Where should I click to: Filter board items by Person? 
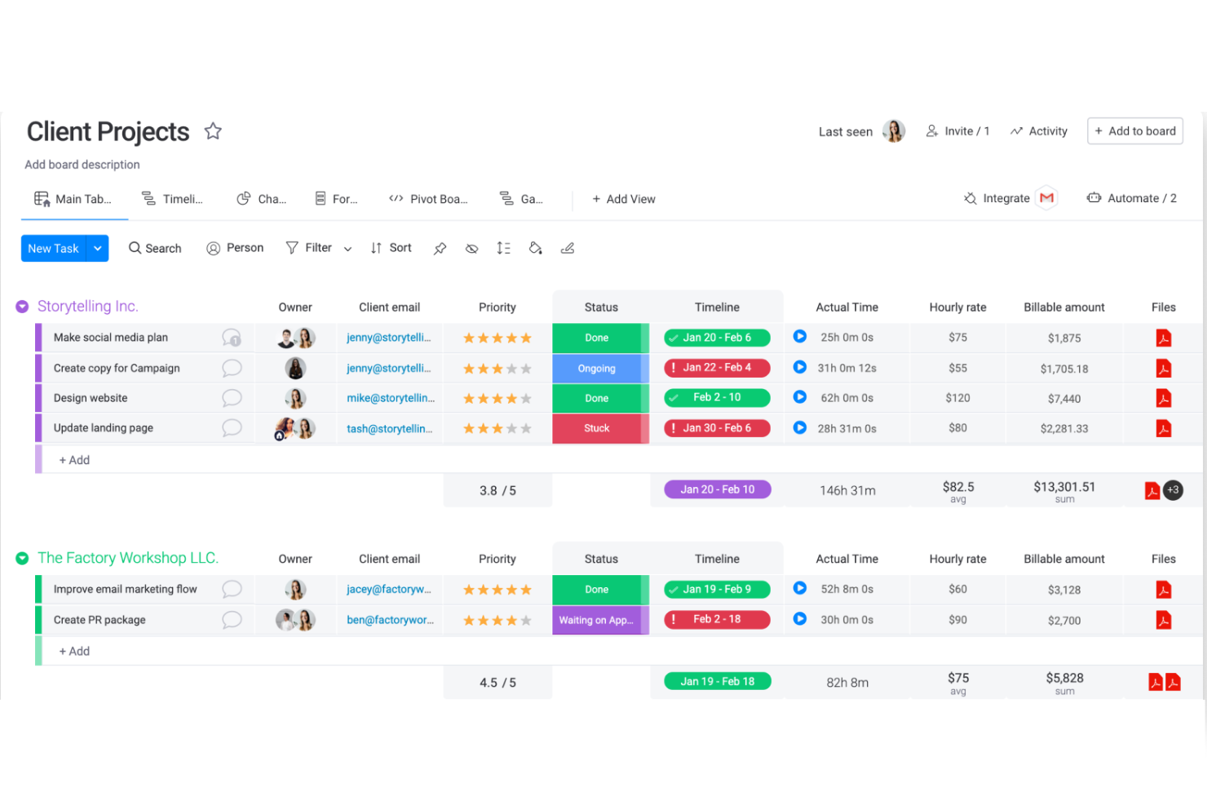pos(235,248)
